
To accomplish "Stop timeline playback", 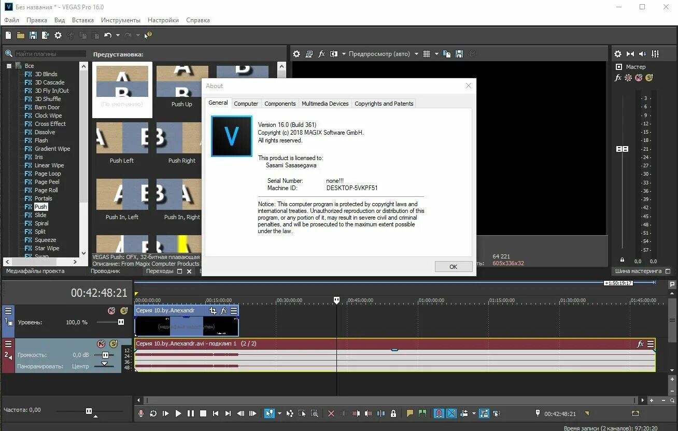I will [x=203, y=413].
